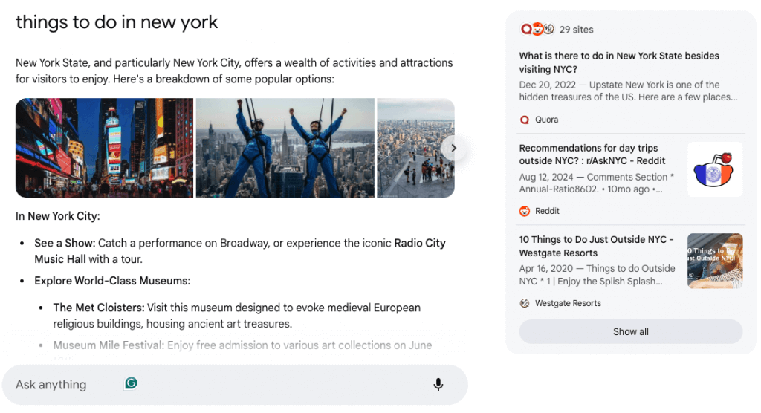Click the microphone voice input icon
The width and height of the screenshot is (761, 413).
[438, 384]
